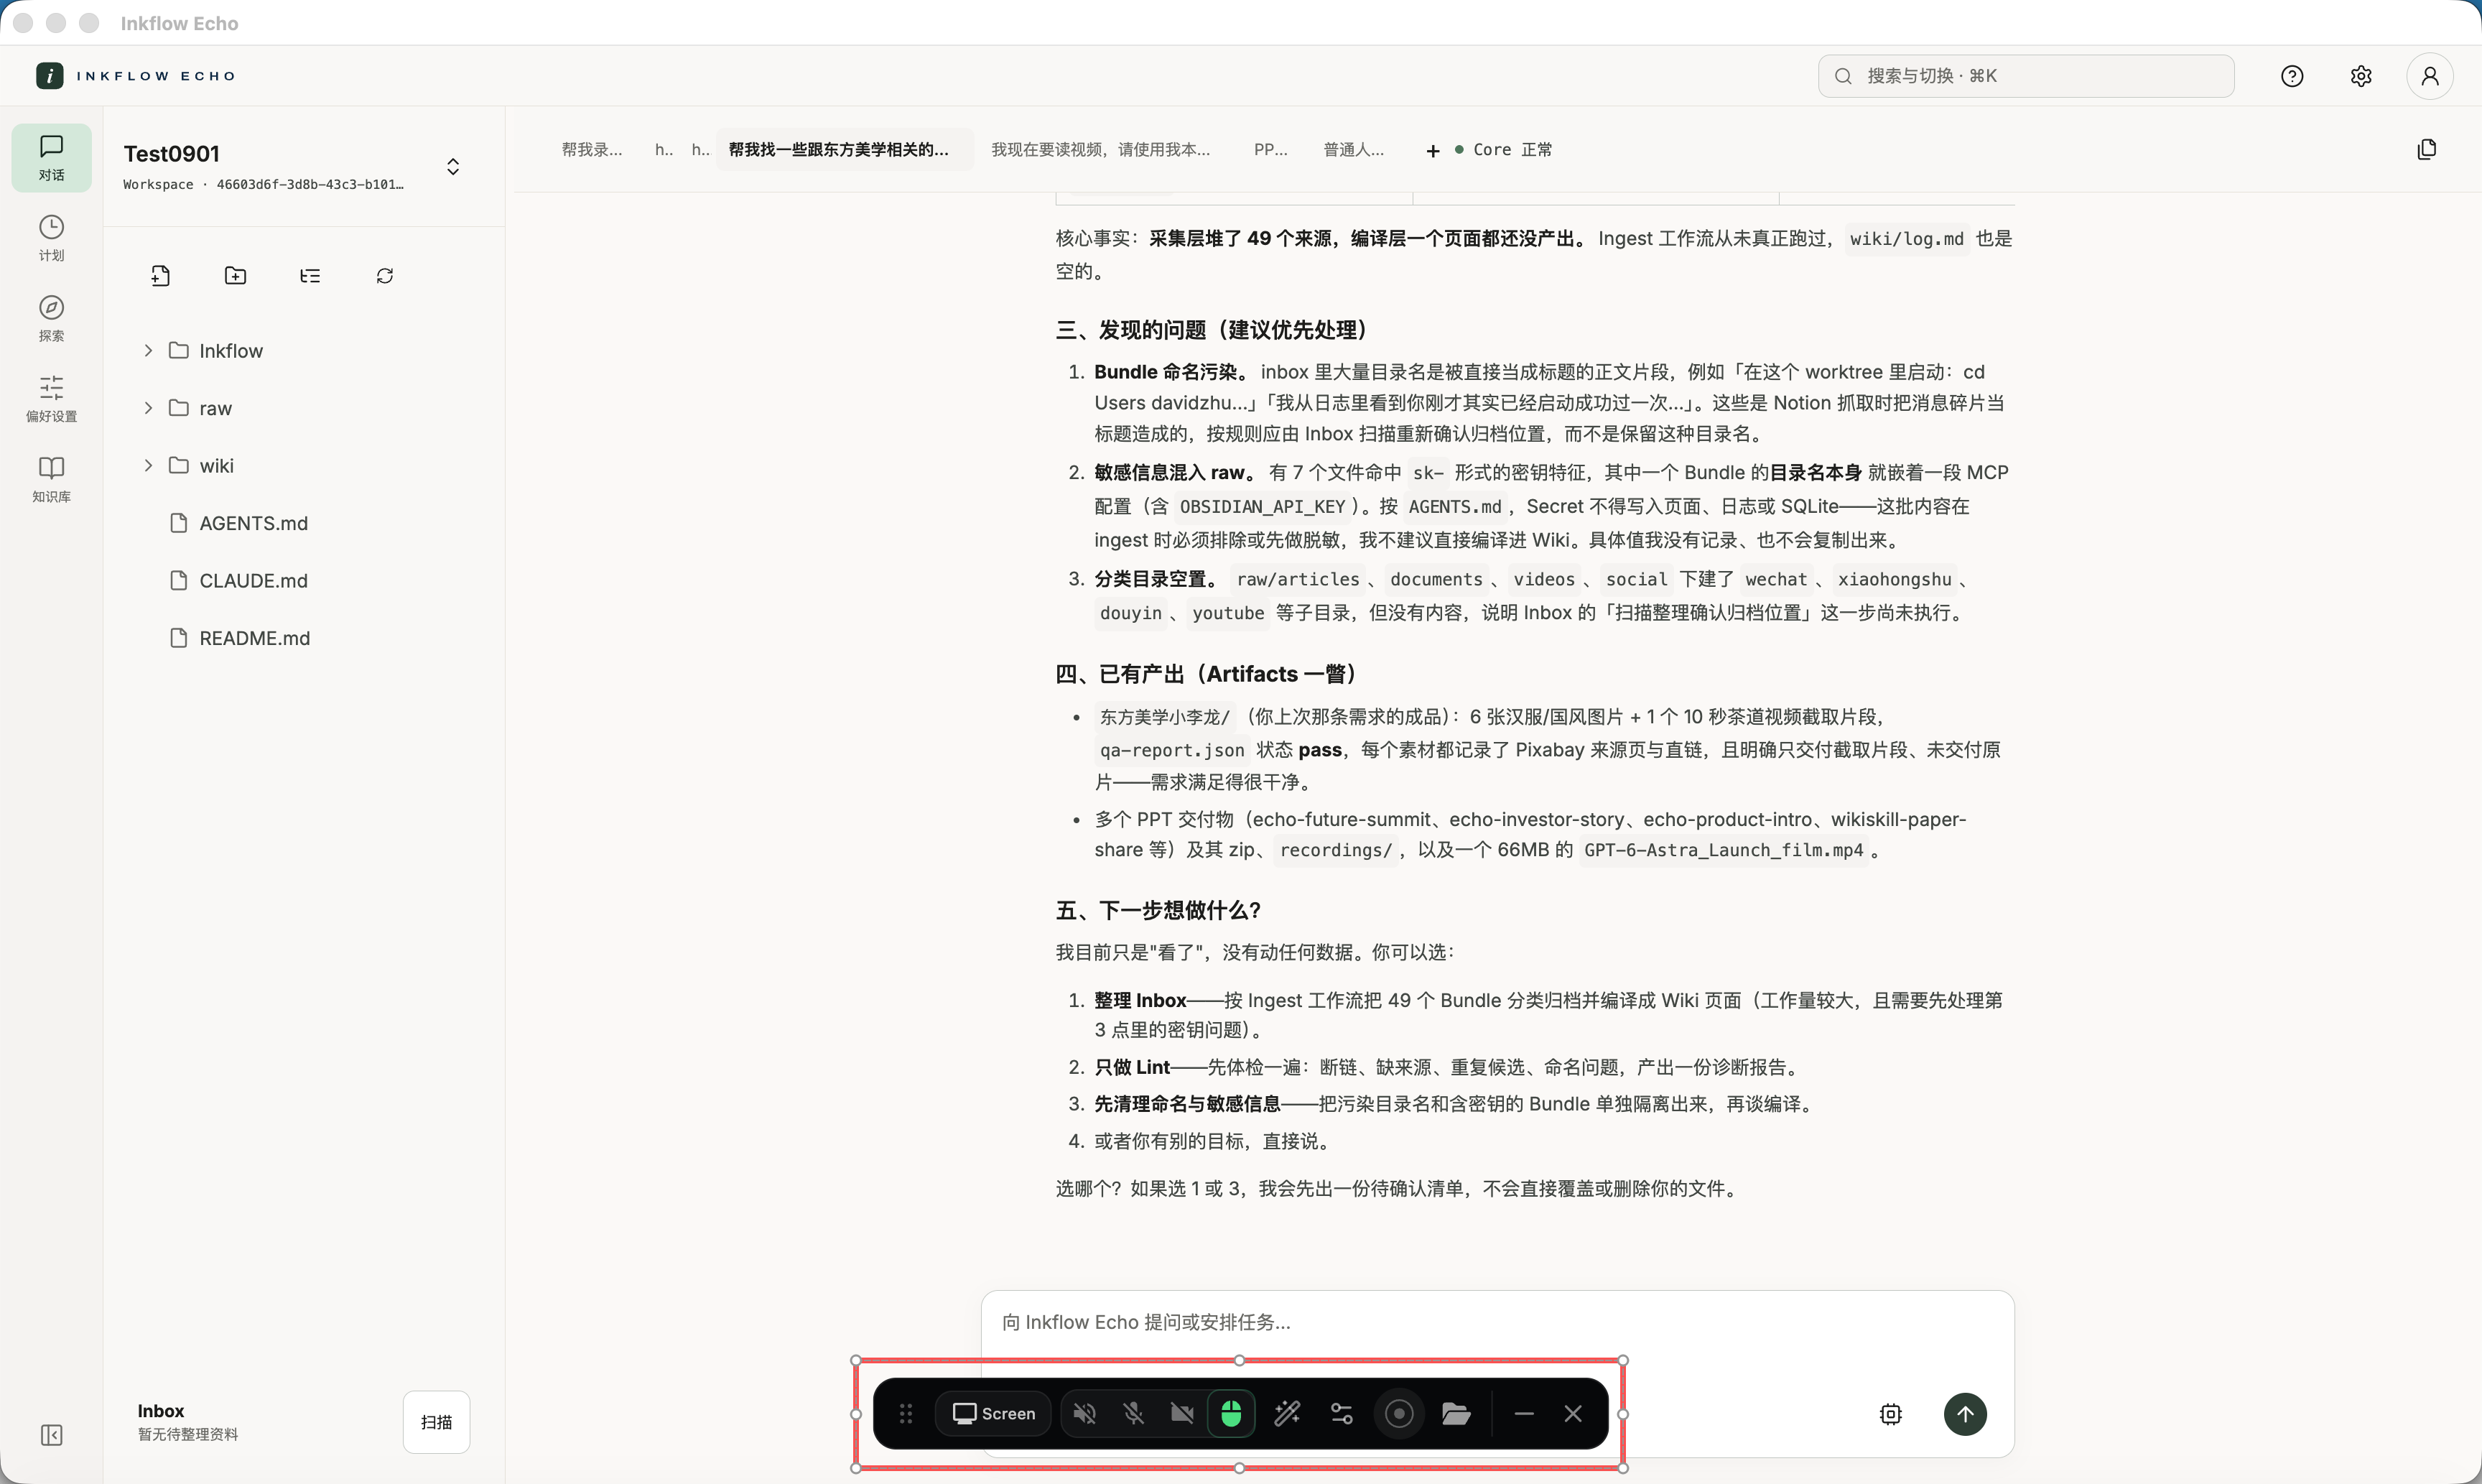Copy conversation using top-right copy icon
2482x1484 pixels.
[2426, 149]
